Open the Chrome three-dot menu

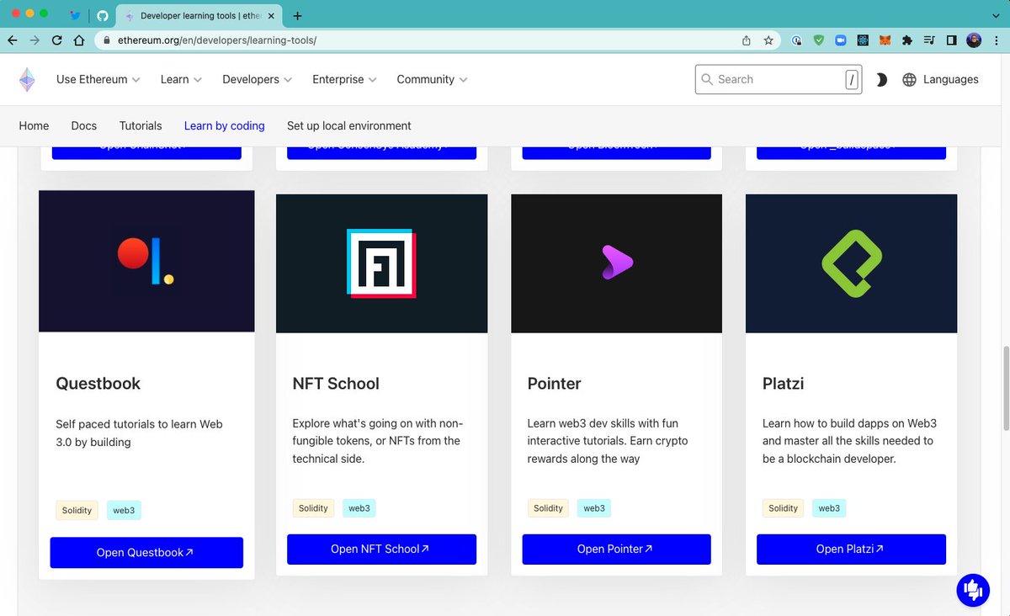tap(997, 40)
